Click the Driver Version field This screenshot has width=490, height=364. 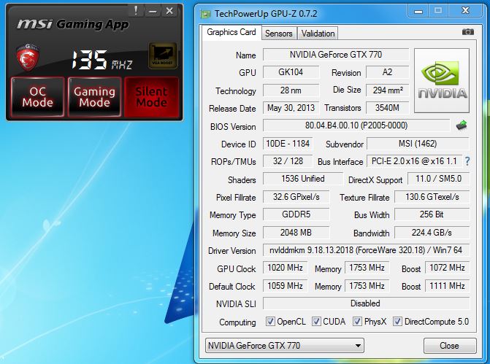tap(366, 250)
